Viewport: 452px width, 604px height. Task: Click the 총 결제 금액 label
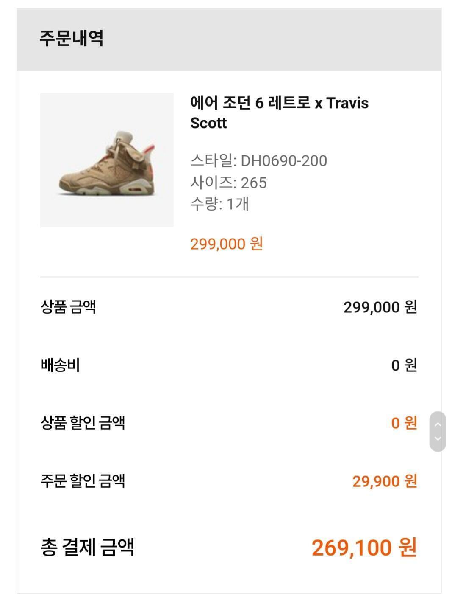click(87, 547)
